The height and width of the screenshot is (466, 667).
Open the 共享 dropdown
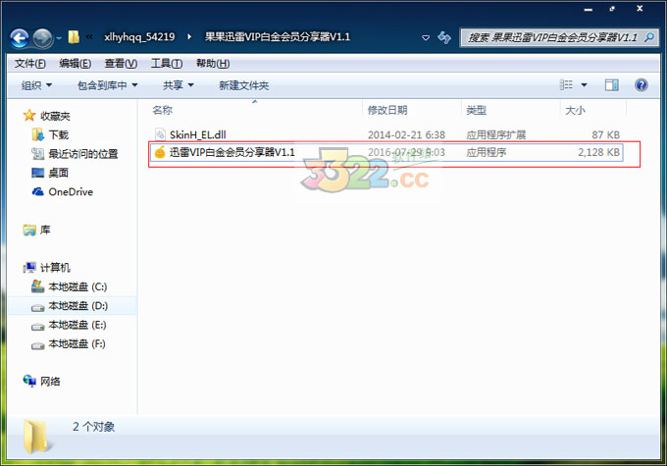pos(179,85)
